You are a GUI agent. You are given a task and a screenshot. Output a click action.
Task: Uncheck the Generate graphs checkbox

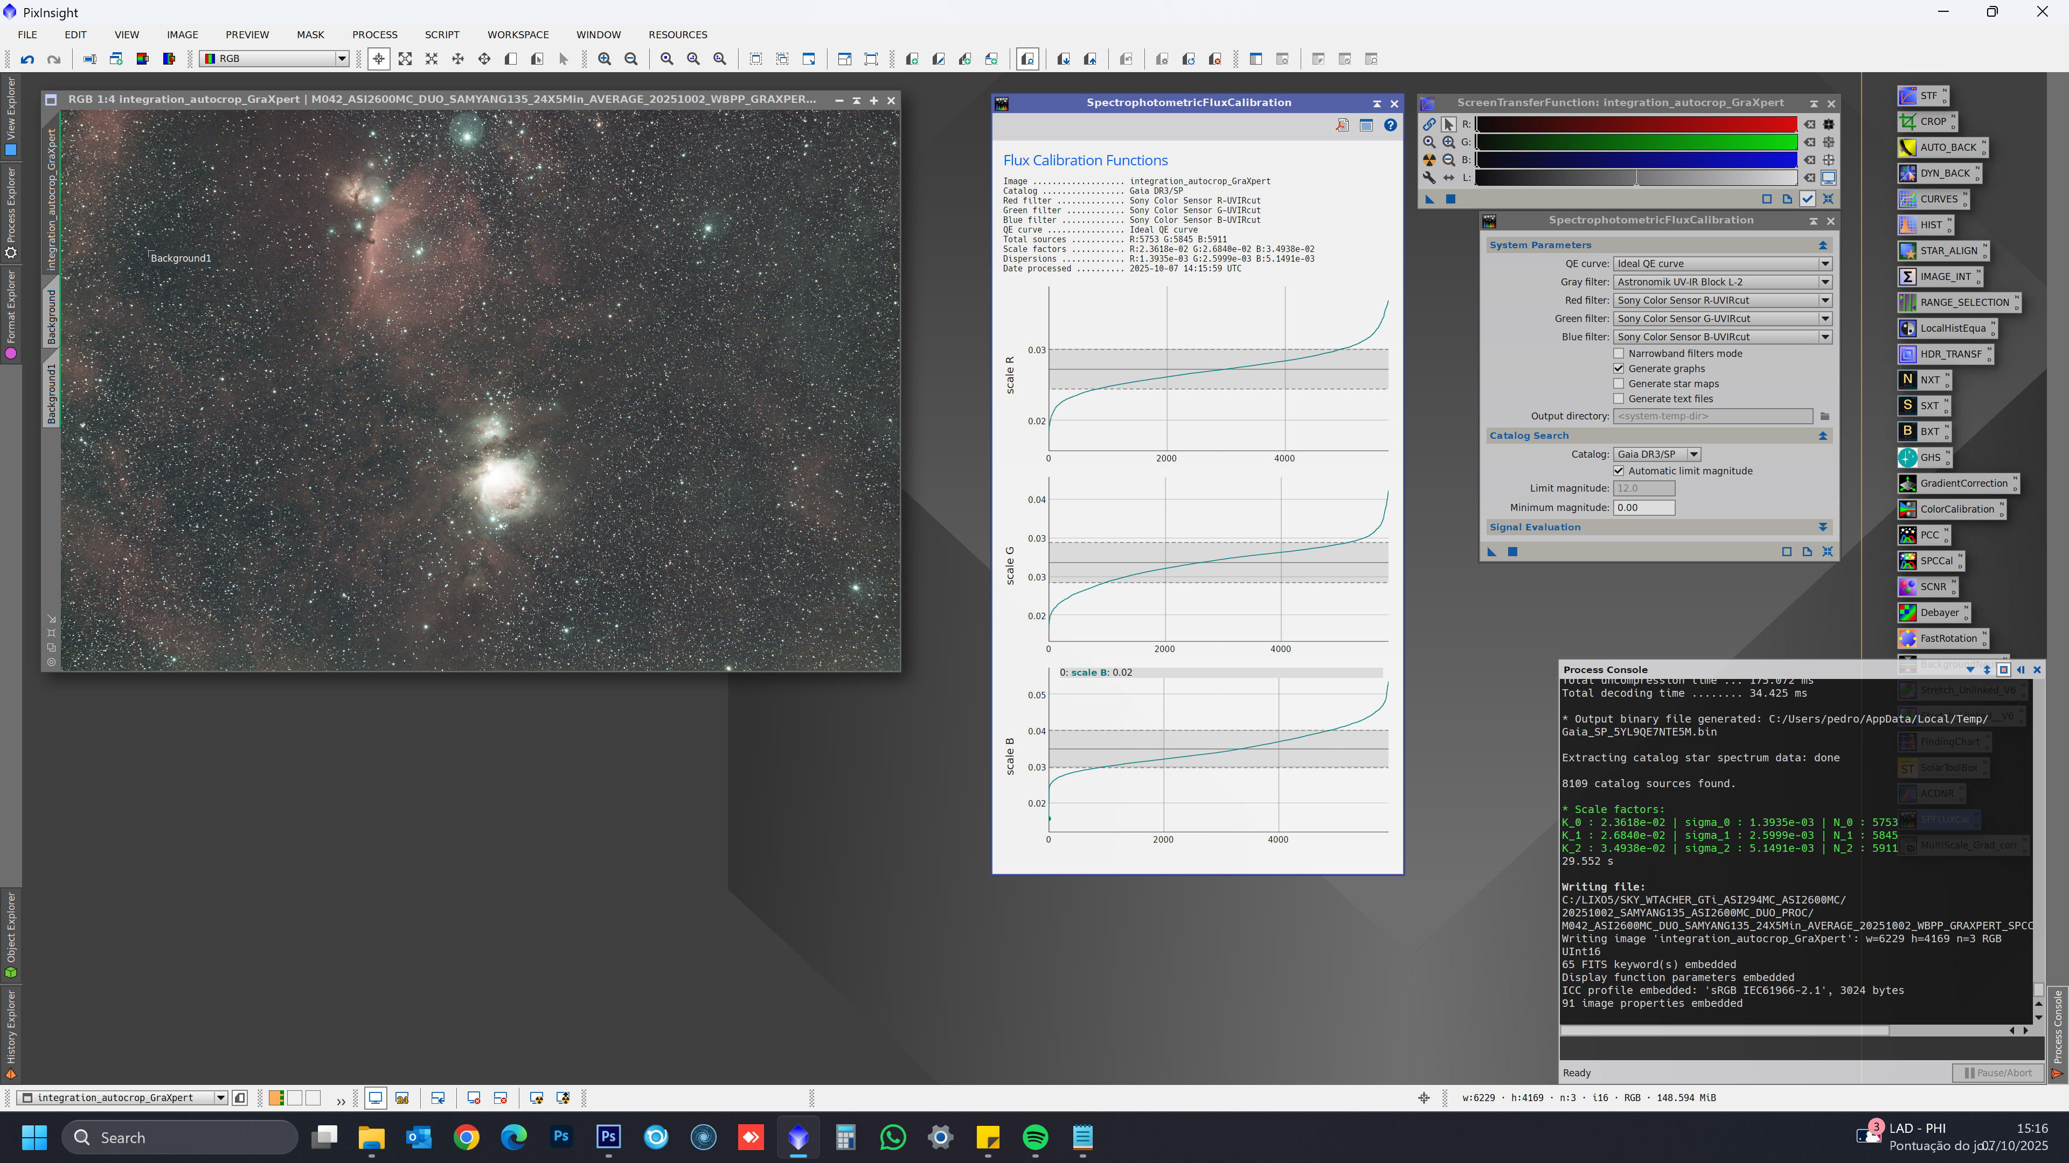tap(1619, 368)
